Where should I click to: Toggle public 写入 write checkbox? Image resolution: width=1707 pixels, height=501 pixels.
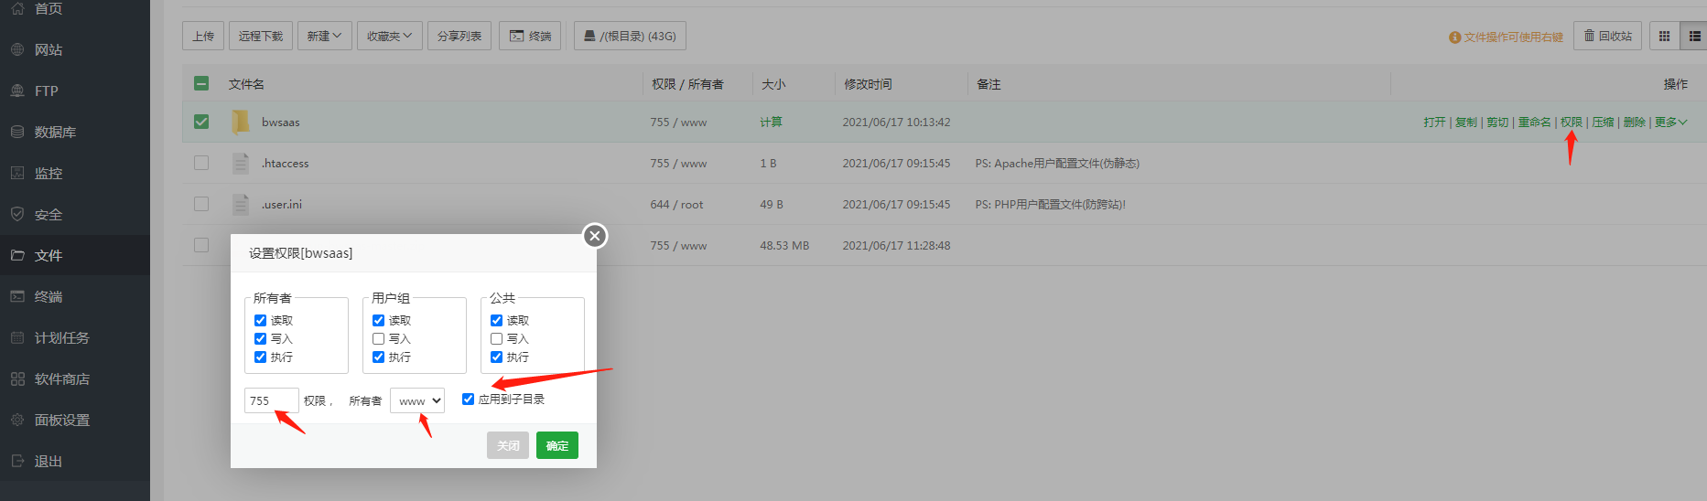click(496, 338)
